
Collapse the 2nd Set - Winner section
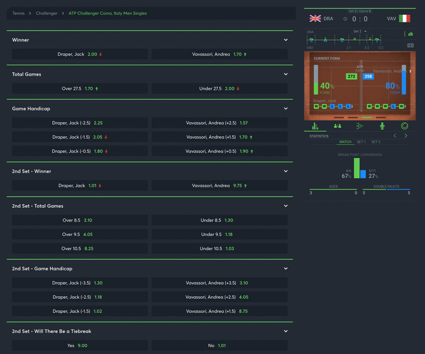286,171
